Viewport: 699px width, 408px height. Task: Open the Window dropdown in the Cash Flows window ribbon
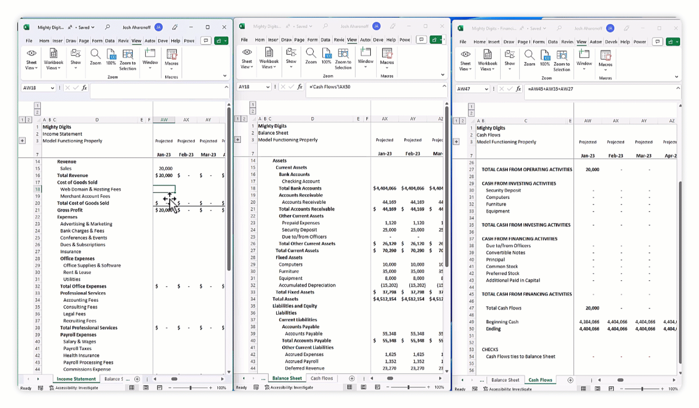coord(584,59)
